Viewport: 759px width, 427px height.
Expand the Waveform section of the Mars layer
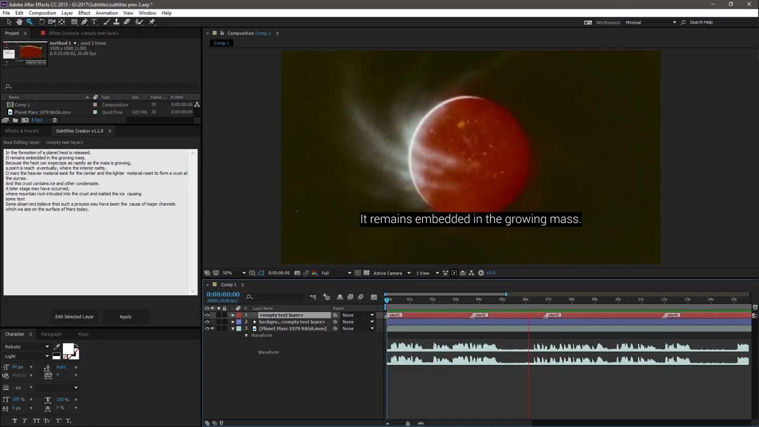click(x=247, y=335)
